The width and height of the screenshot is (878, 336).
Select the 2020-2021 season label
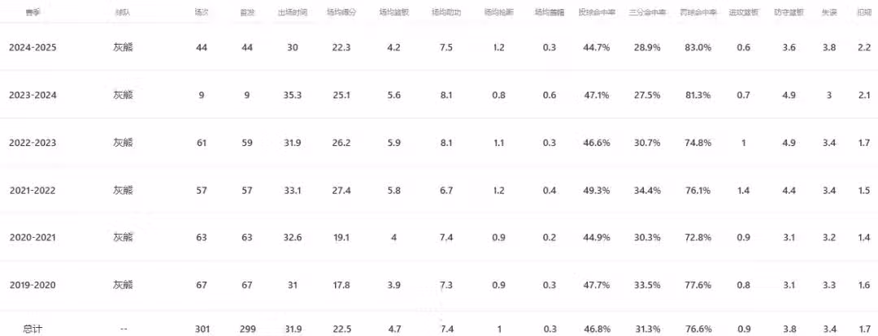pyautogui.click(x=33, y=238)
